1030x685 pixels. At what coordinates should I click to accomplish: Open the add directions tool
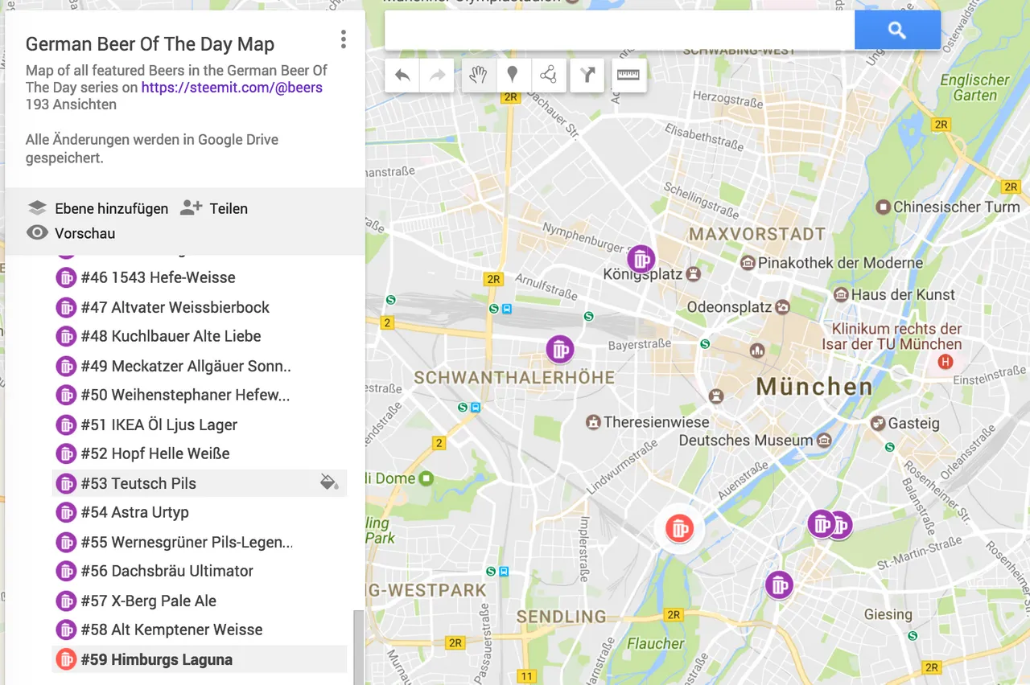(587, 76)
